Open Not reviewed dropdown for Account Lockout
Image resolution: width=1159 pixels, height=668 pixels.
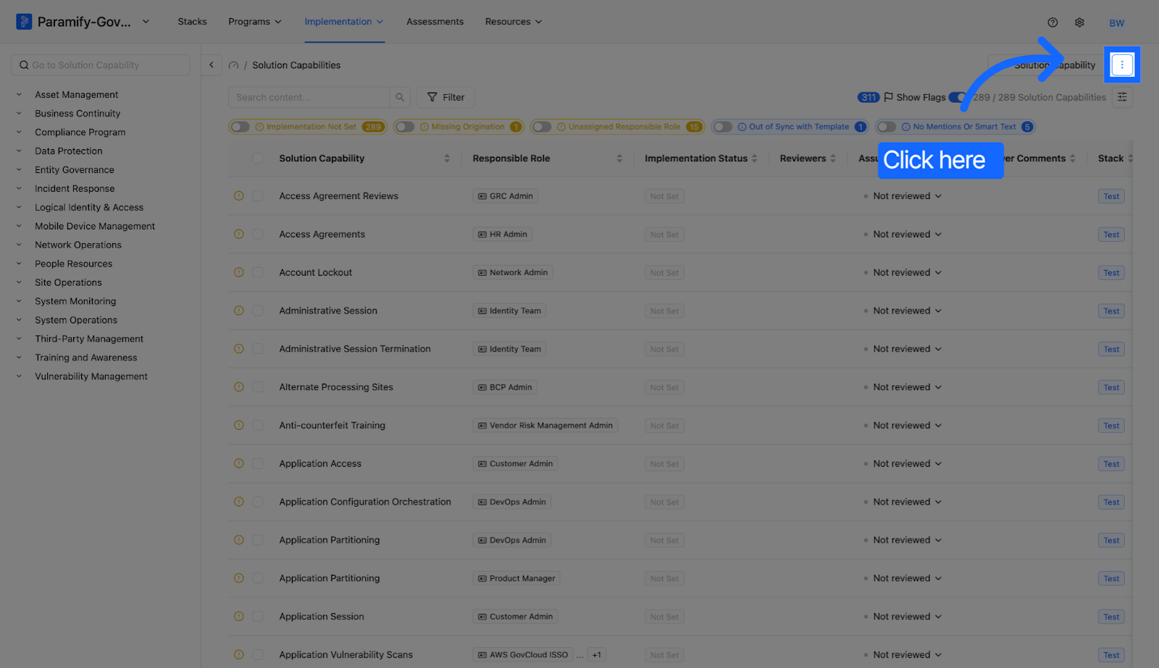907,273
